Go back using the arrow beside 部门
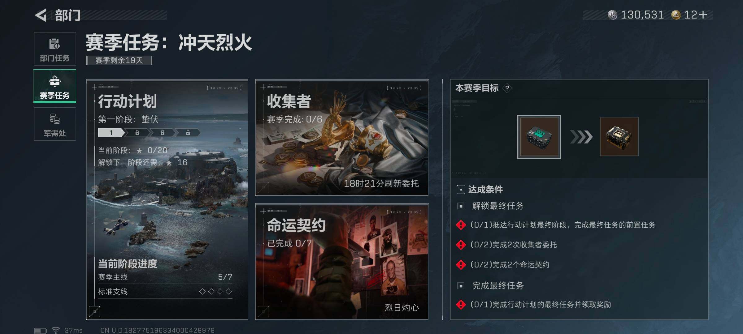Screen dimensions: 743x334 pos(41,15)
